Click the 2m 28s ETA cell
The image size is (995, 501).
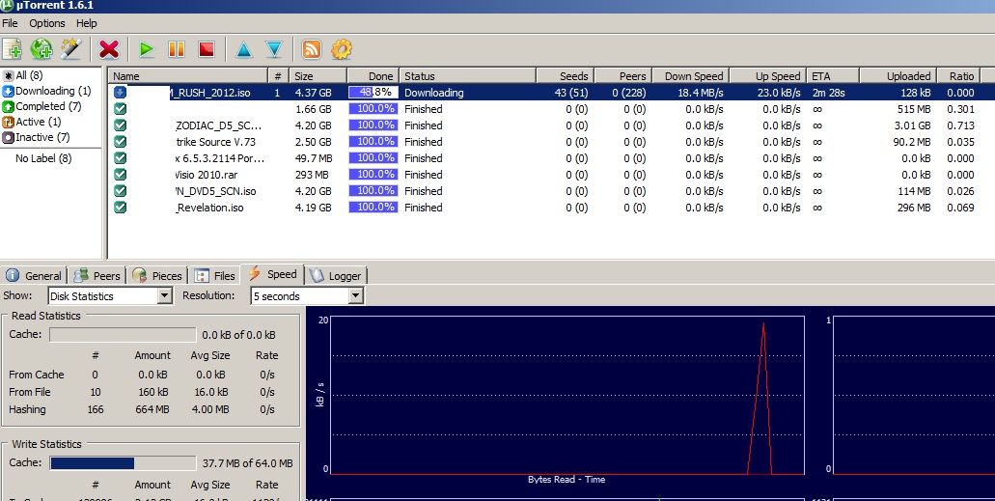[x=828, y=92]
